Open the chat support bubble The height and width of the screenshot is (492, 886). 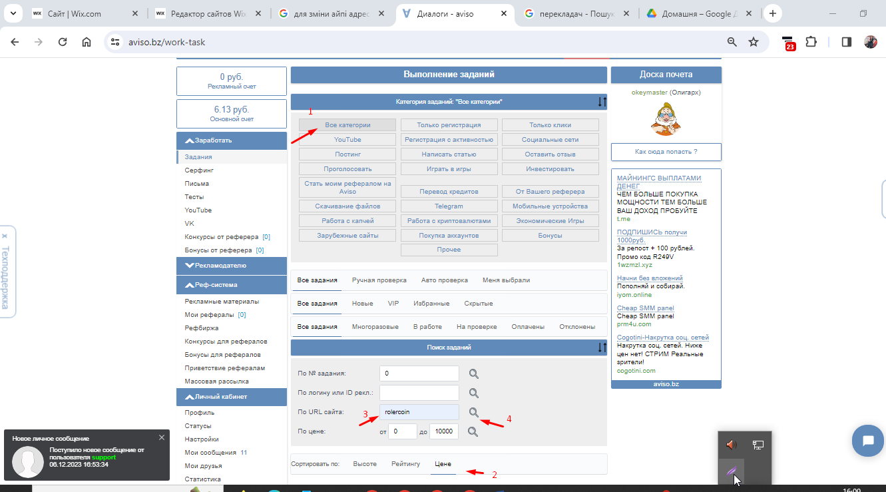867,441
